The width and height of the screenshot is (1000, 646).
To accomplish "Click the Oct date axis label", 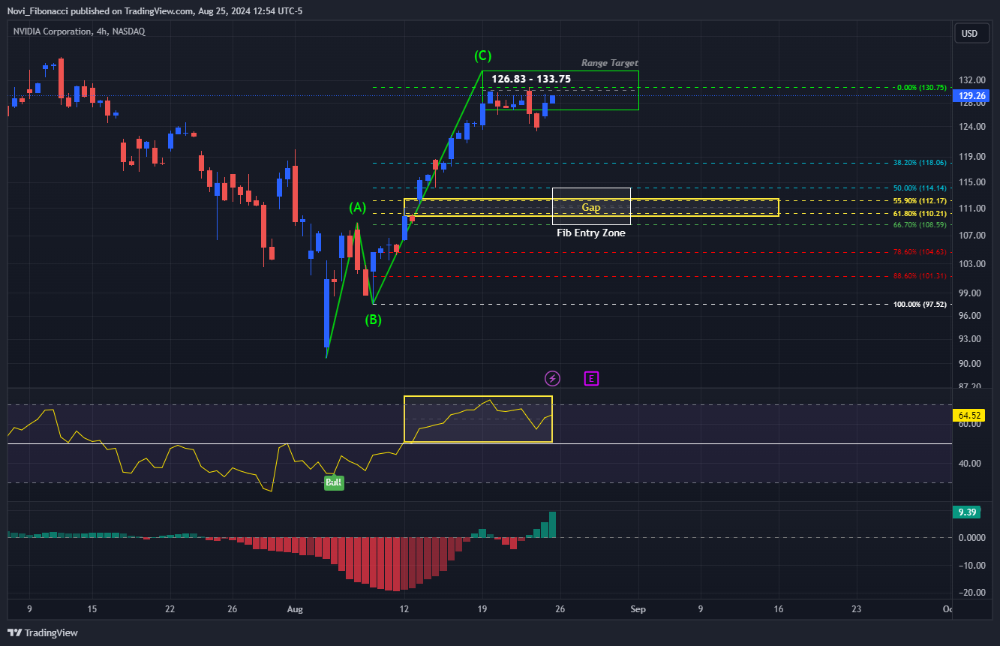I will (947, 609).
